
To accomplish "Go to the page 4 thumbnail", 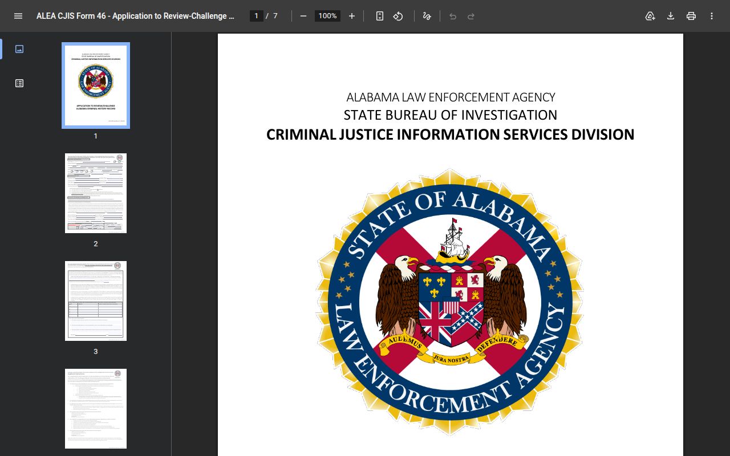I will [x=96, y=409].
